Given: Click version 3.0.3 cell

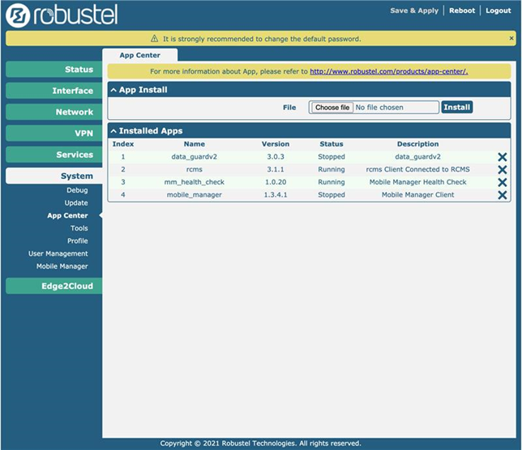Looking at the screenshot, I should point(276,157).
